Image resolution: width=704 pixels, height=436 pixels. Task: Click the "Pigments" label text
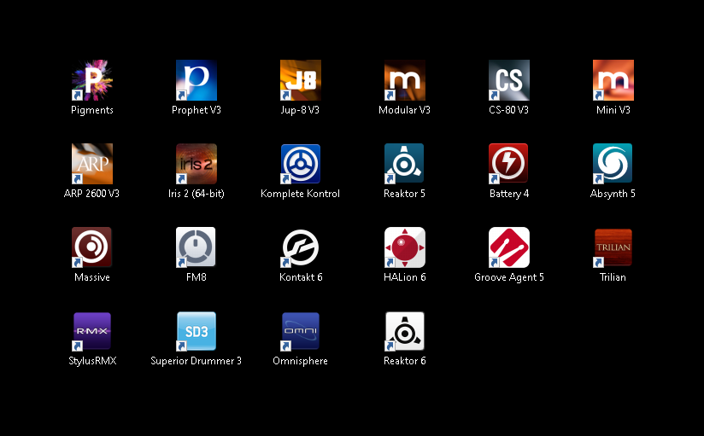click(x=92, y=110)
